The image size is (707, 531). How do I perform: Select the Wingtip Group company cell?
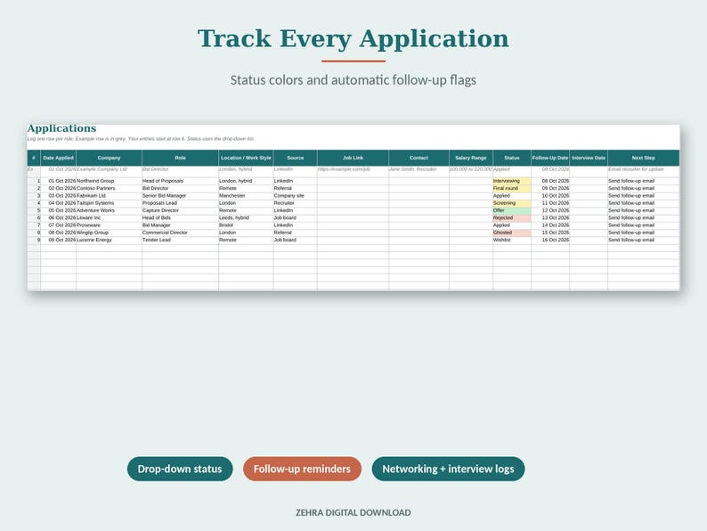(110, 233)
